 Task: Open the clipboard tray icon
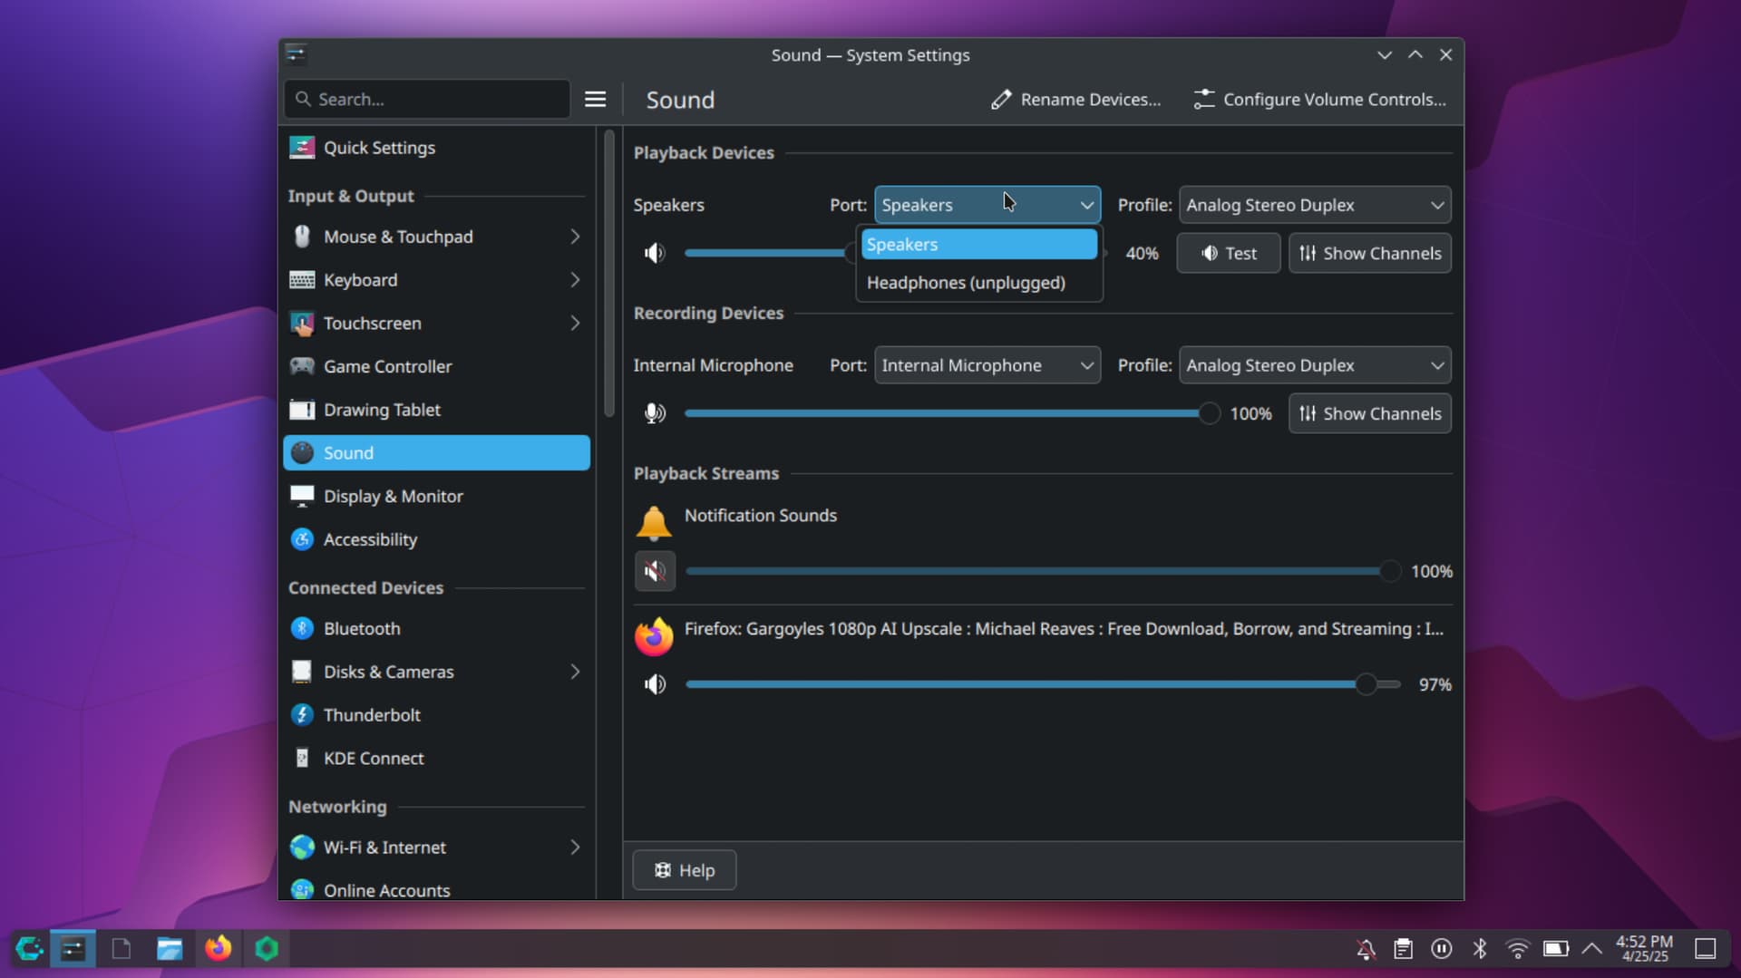click(1403, 948)
